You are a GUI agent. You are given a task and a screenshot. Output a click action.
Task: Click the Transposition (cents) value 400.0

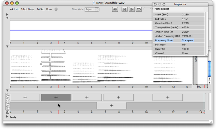185,27
